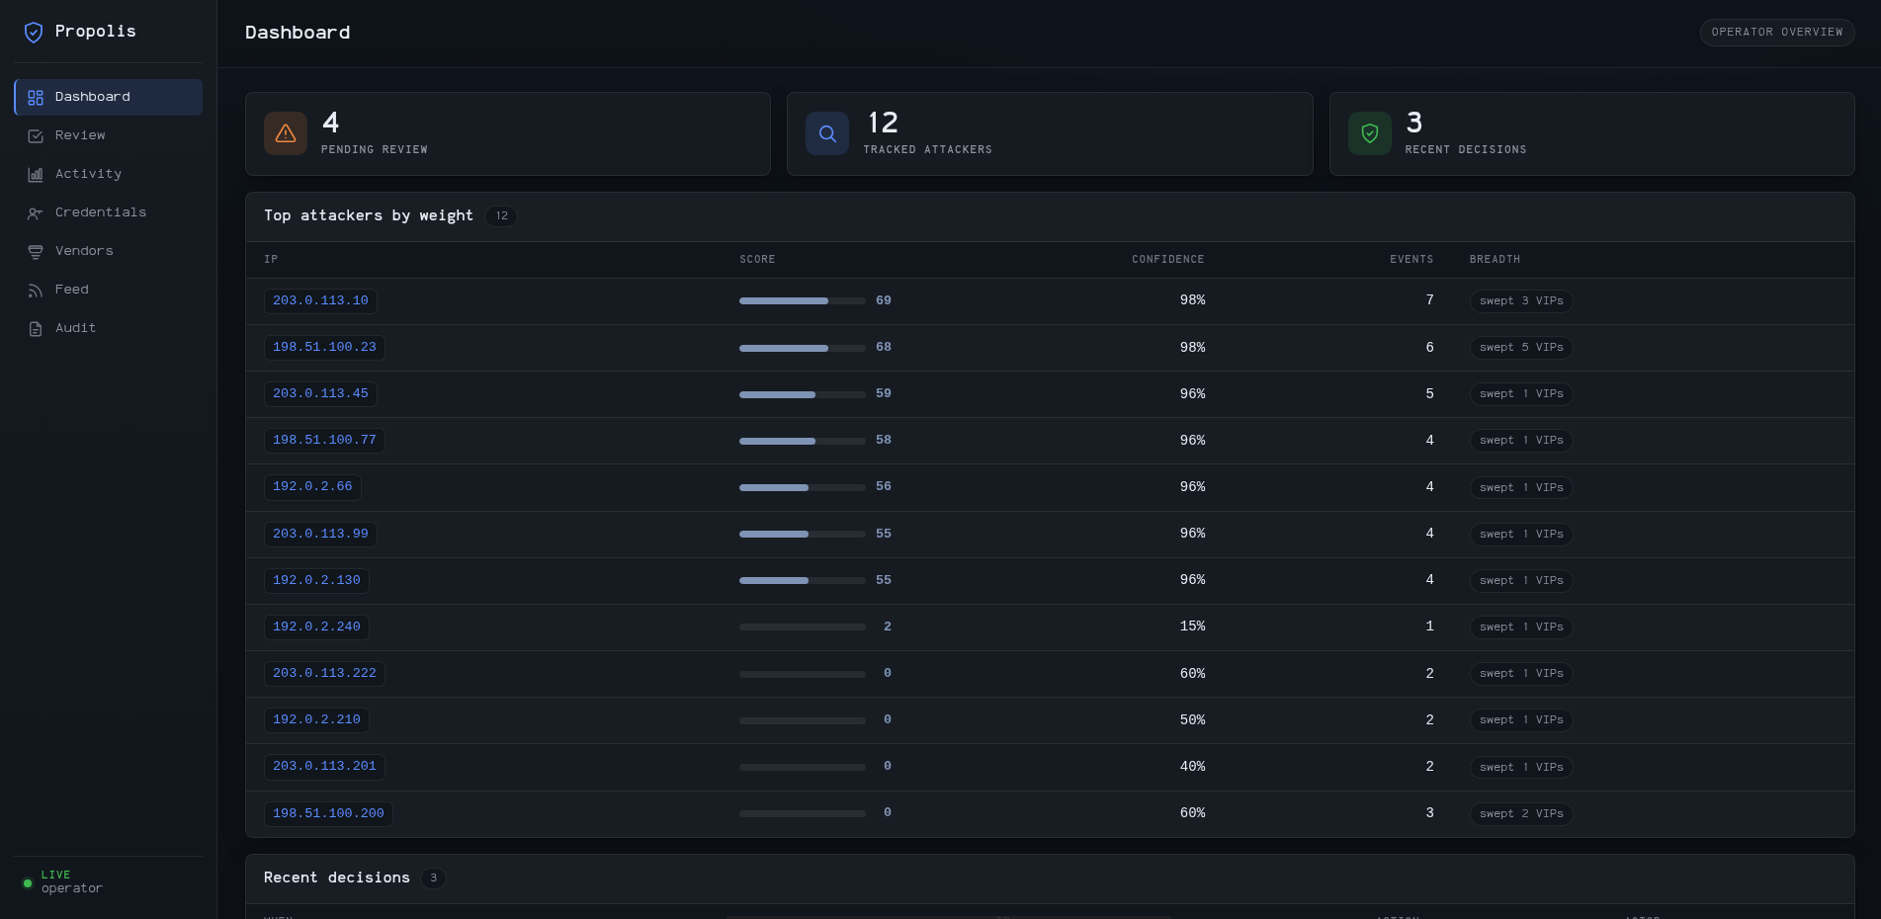Open attacker IP 203.0.113.10
The width and height of the screenshot is (1881, 919).
point(320,300)
